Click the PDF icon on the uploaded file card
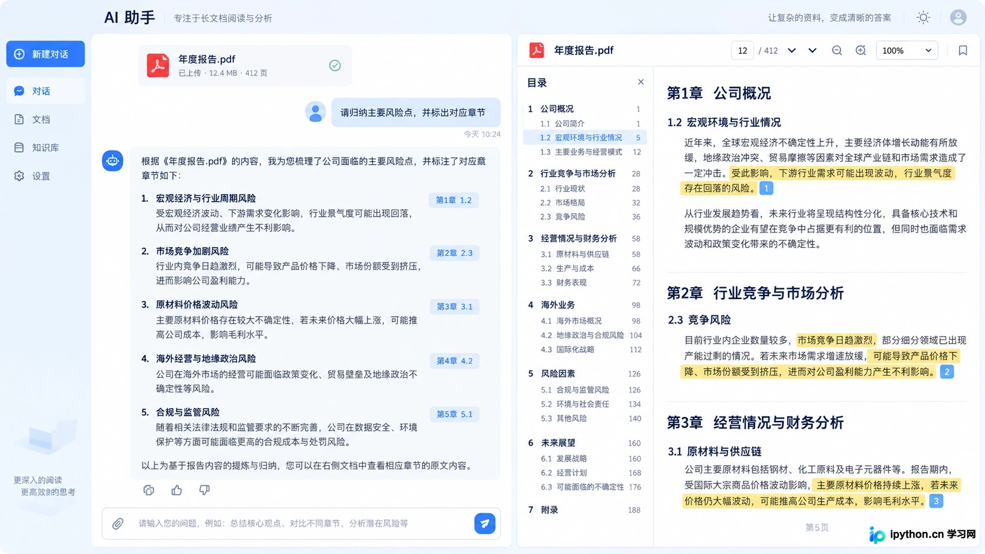This screenshot has width=985, height=554. 158,65
